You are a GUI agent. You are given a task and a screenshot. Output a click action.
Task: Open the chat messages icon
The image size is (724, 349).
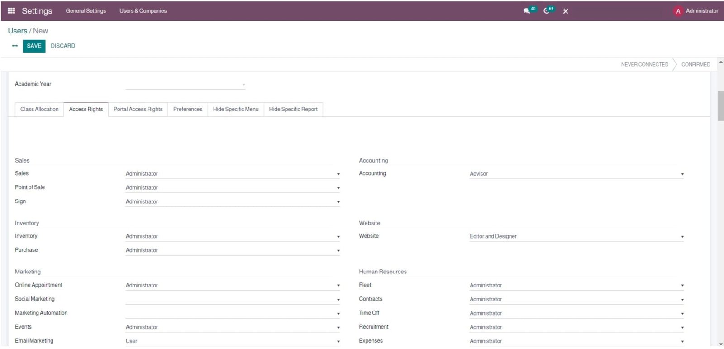point(527,11)
